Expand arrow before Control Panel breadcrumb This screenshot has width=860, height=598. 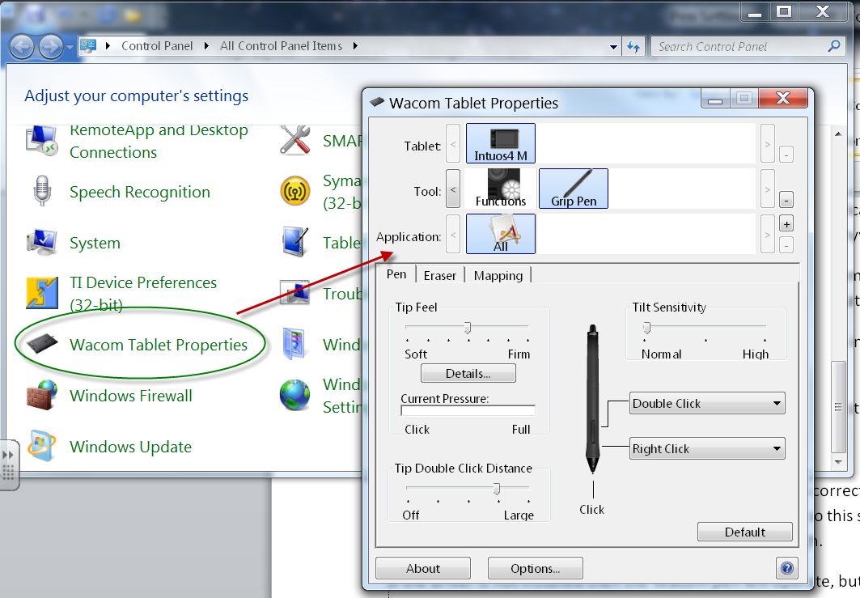tap(108, 46)
